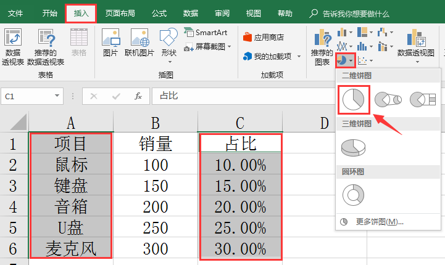Click cell containing 麦克风

pos(71,248)
